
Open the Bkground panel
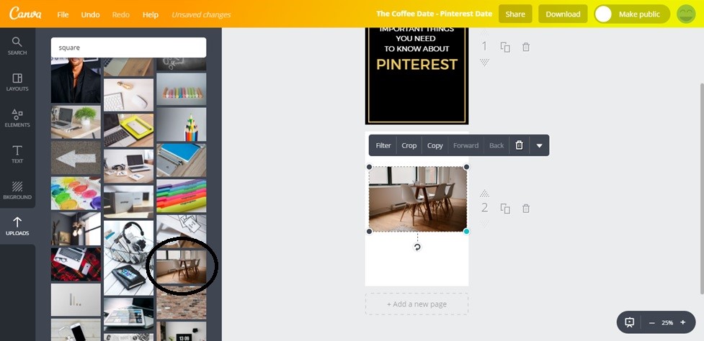[x=17, y=190]
